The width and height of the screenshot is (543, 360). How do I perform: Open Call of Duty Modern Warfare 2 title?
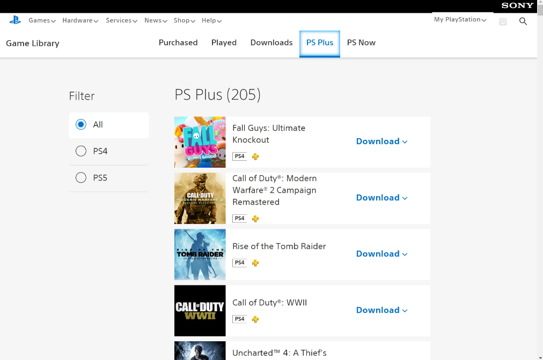coord(274,190)
